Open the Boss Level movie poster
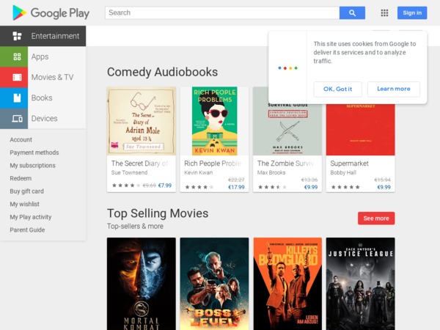 click(x=214, y=283)
